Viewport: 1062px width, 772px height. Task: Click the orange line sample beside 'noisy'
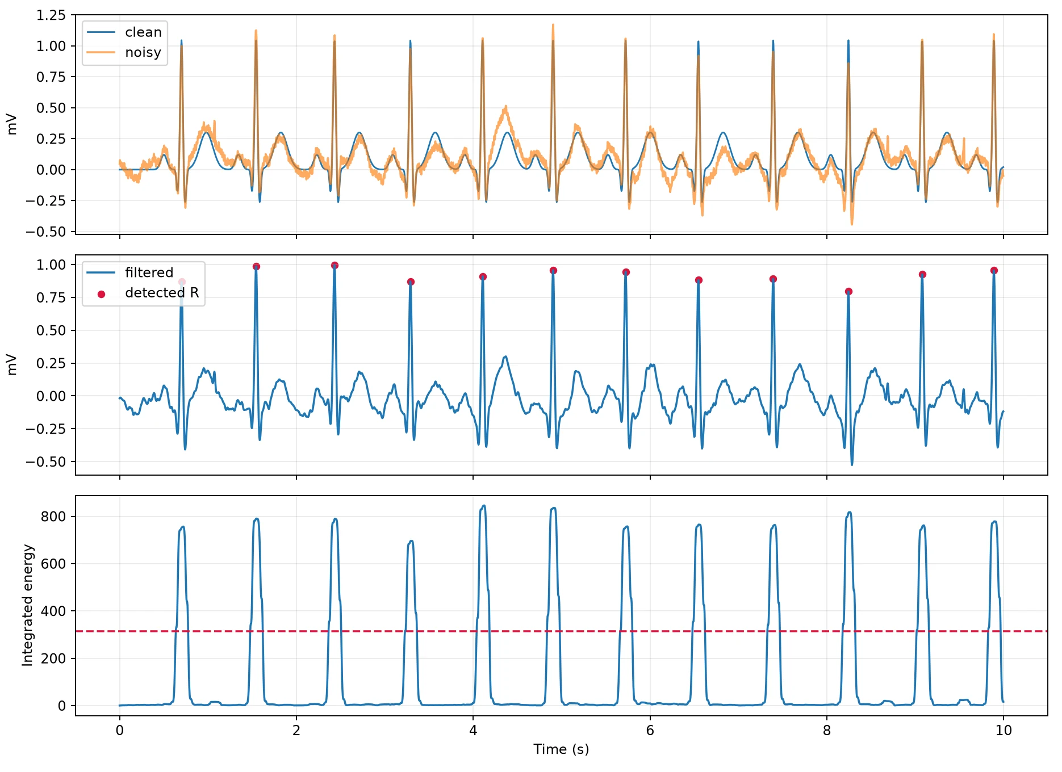coord(101,53)
